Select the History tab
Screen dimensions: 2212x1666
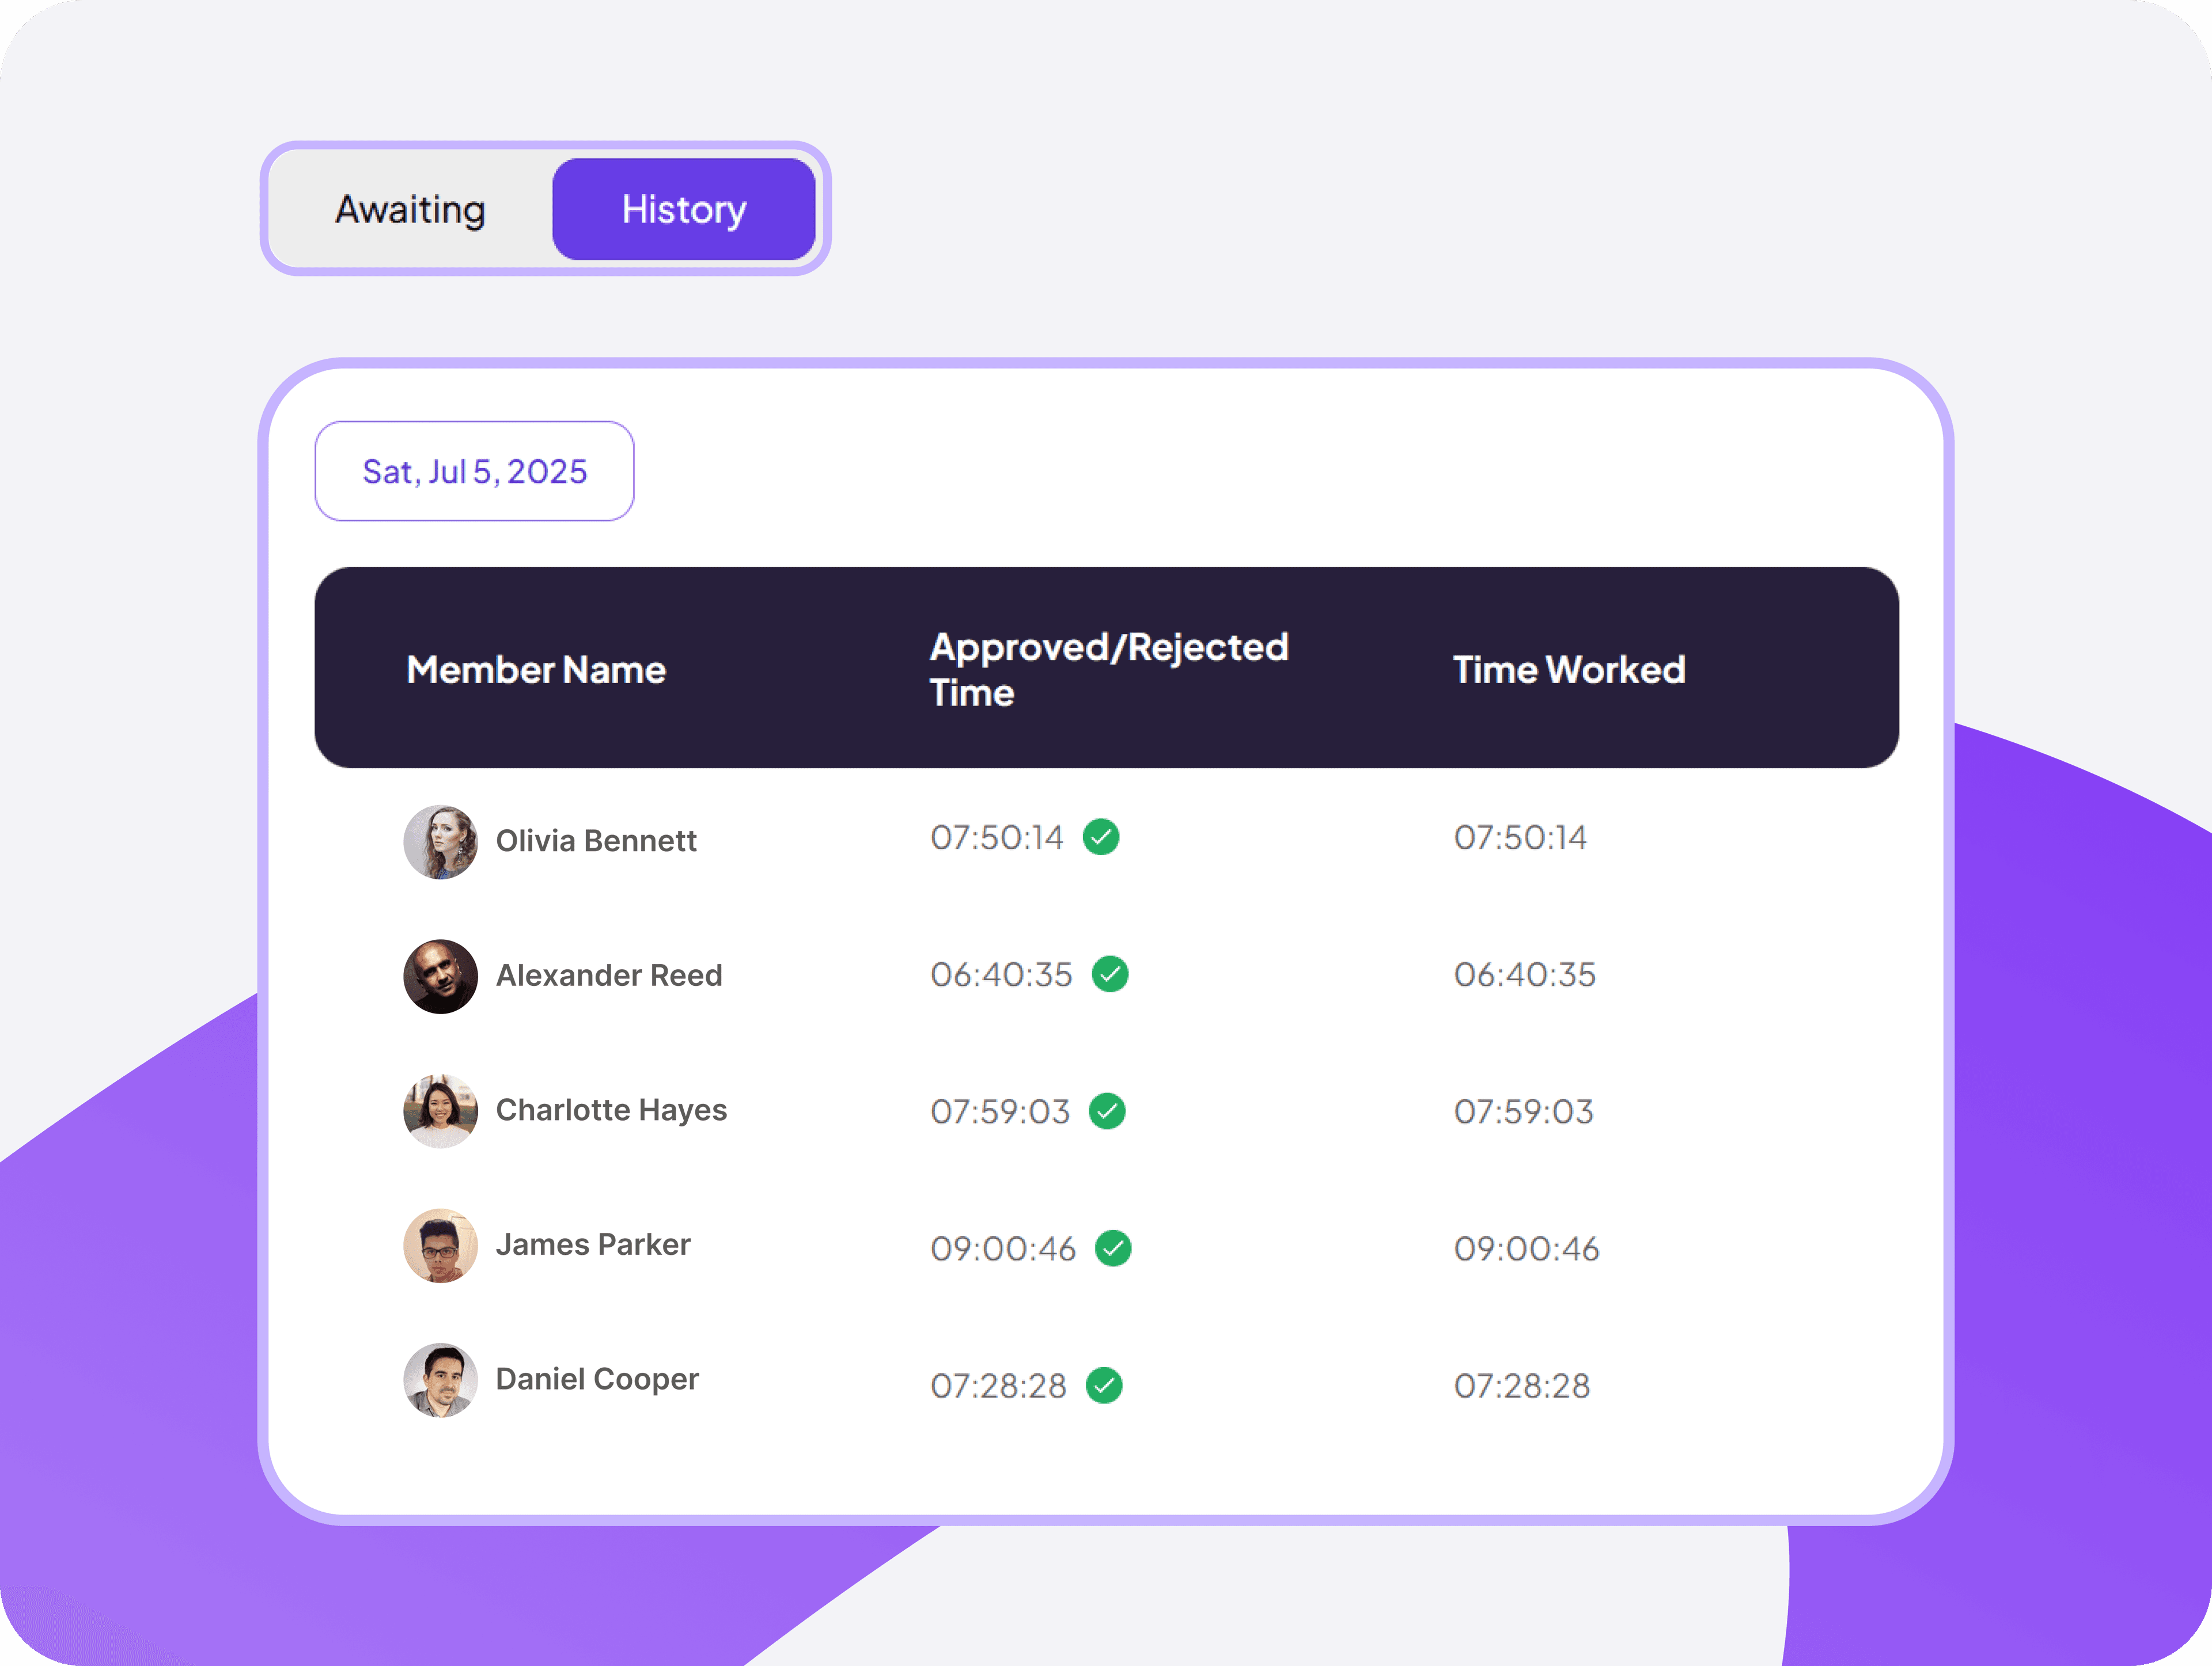(684, 209)
